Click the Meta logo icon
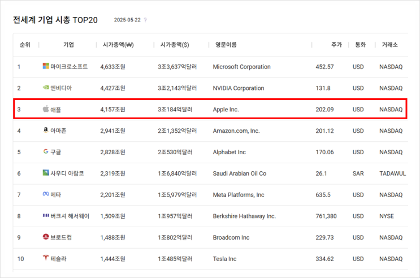This screenshot has height=278, width=420. pos(46,194)
